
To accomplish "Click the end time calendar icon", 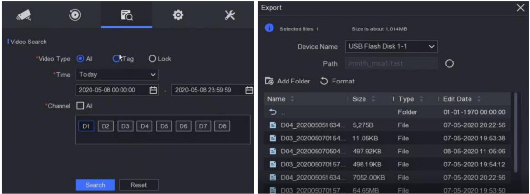I will (x=249, y=90).
